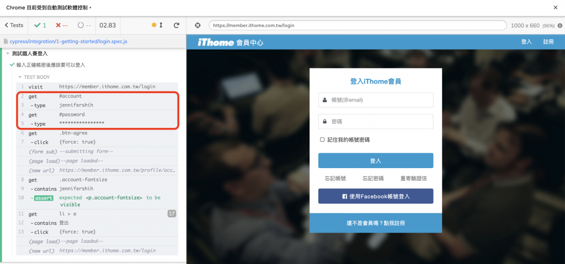Dismiss the Chrome automation notice with X
The height and width of the screenshot is (264, 565).
555,7
